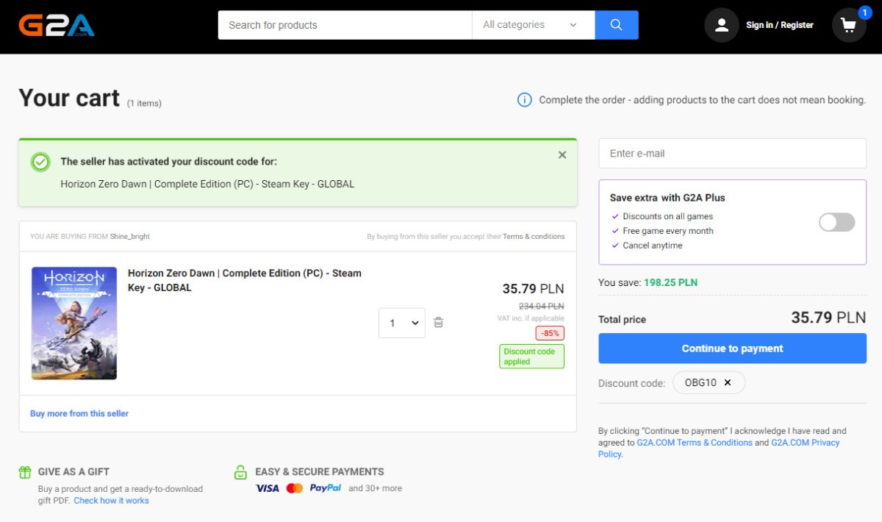Viewport: 882px width, 522px height.
Task: Click the VAT inc. if applicable note
Action: coord(531,318)
